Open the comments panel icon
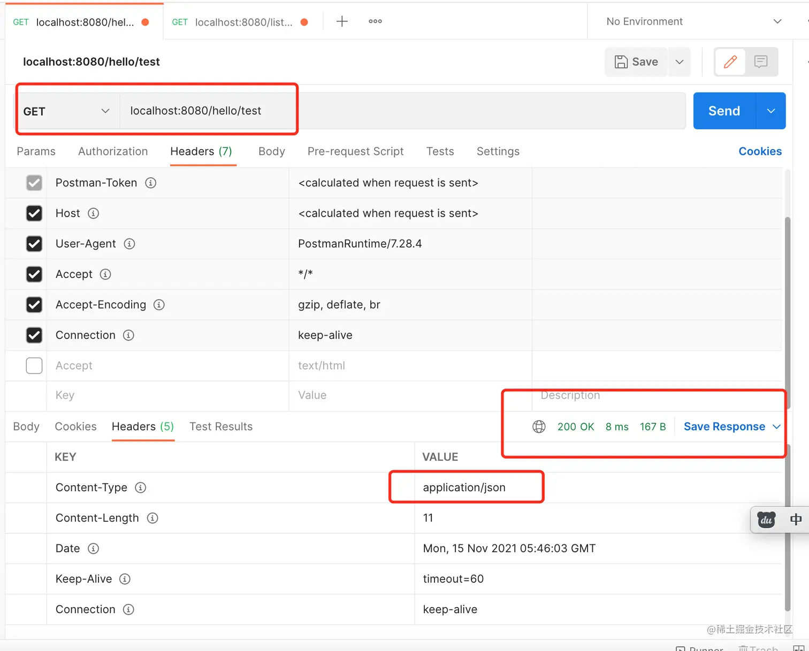The width and height of the screenshot is (809, 651). [x=761, y=61]
